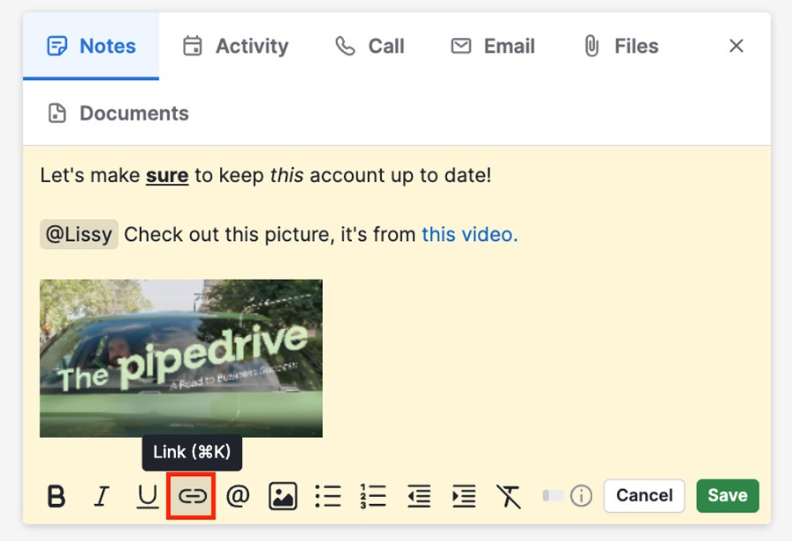Apply bold formatting in the note toolbar
The image size is (792, 541).
(56, 495)
